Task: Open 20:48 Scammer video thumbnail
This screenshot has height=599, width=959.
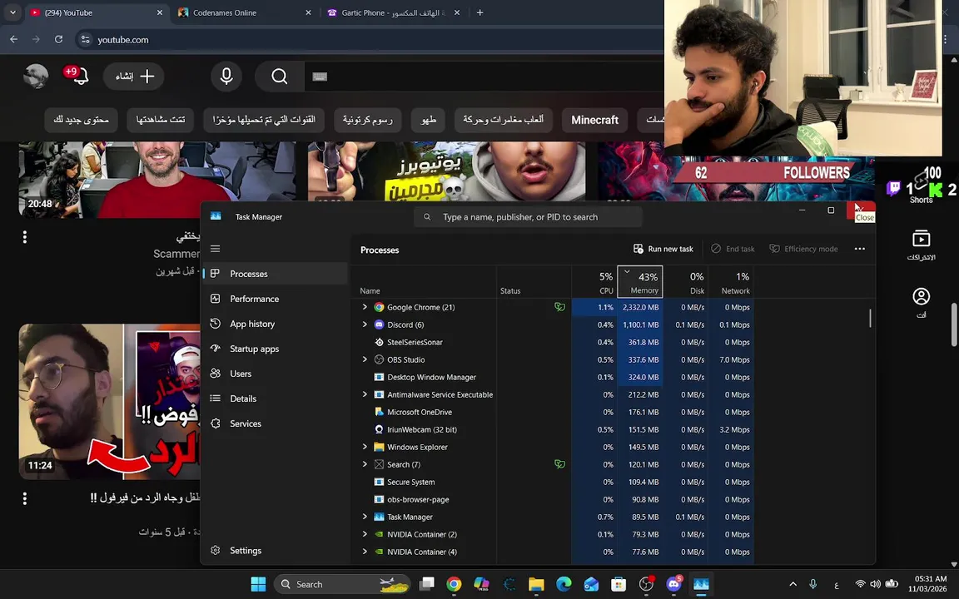Action: [x=158, y=179]
